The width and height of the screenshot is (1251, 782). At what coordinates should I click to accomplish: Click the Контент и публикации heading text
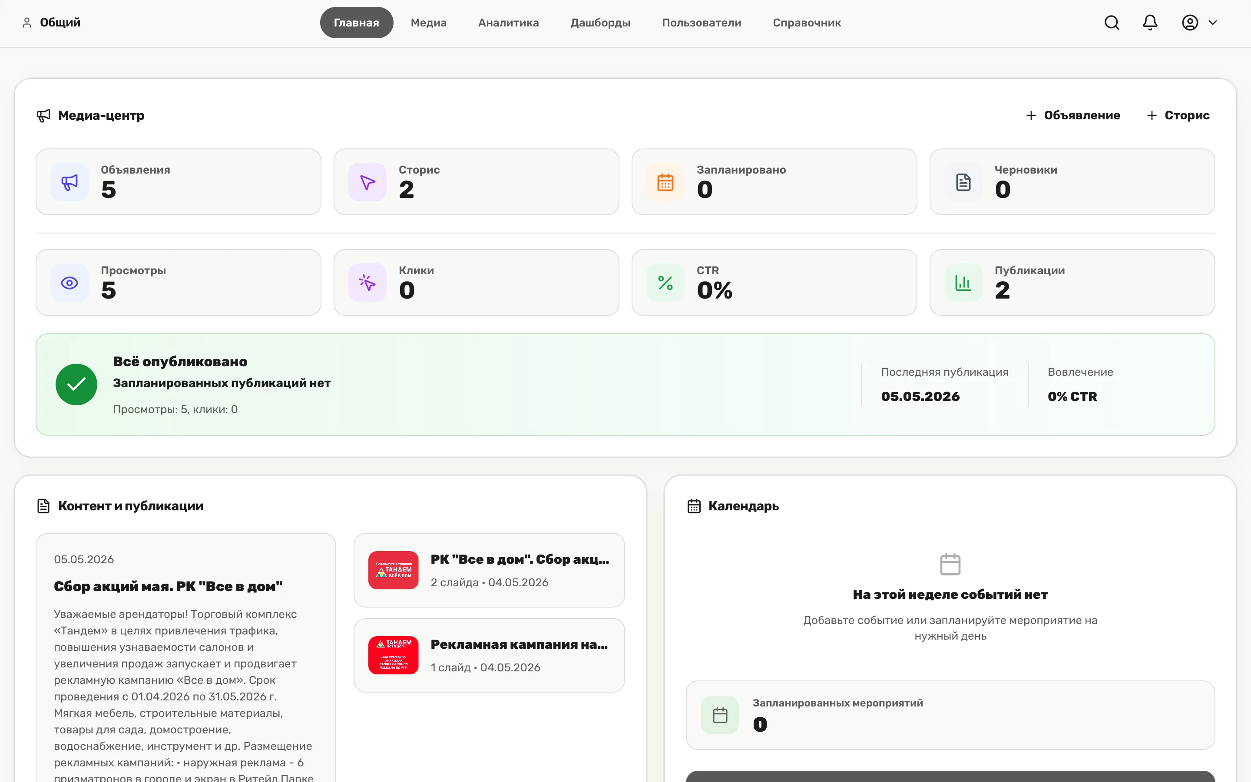pos(131,506)
